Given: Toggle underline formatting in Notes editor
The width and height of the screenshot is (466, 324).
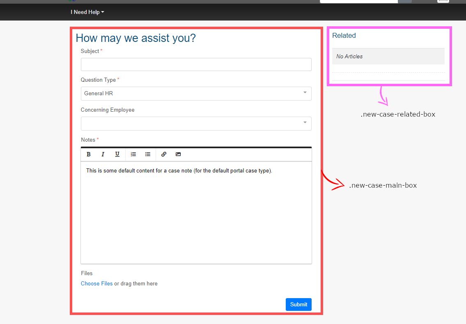Looking at the screenshot, I should [117, 154].
